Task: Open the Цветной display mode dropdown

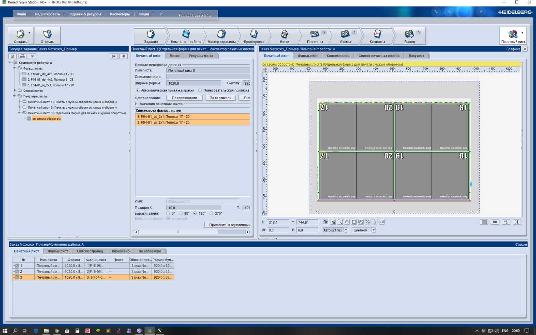Action: point(373,230)
